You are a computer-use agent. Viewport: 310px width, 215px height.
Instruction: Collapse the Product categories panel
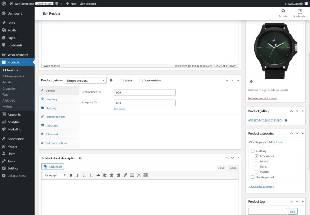(302, 133)
